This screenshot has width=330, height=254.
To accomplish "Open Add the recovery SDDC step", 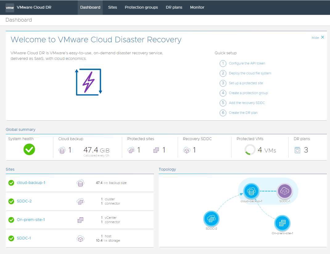I will [x=247, y=103].
